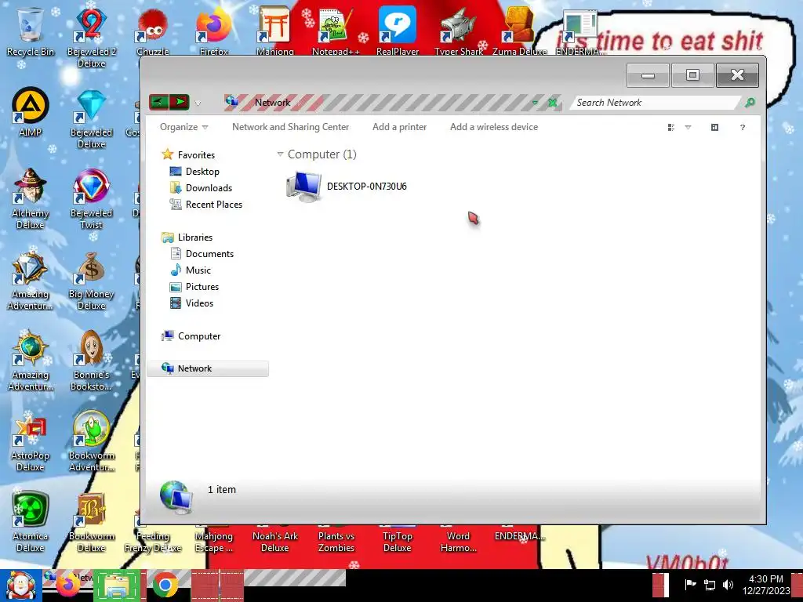Open the Music library
Image resolution: width=803 pixels, height=602 pixels.
[191, 270]
